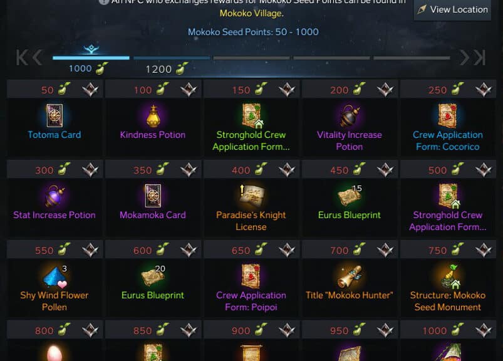
Task: Click the Vitality Increase Potion icon
Action: [x=350, y=116]
